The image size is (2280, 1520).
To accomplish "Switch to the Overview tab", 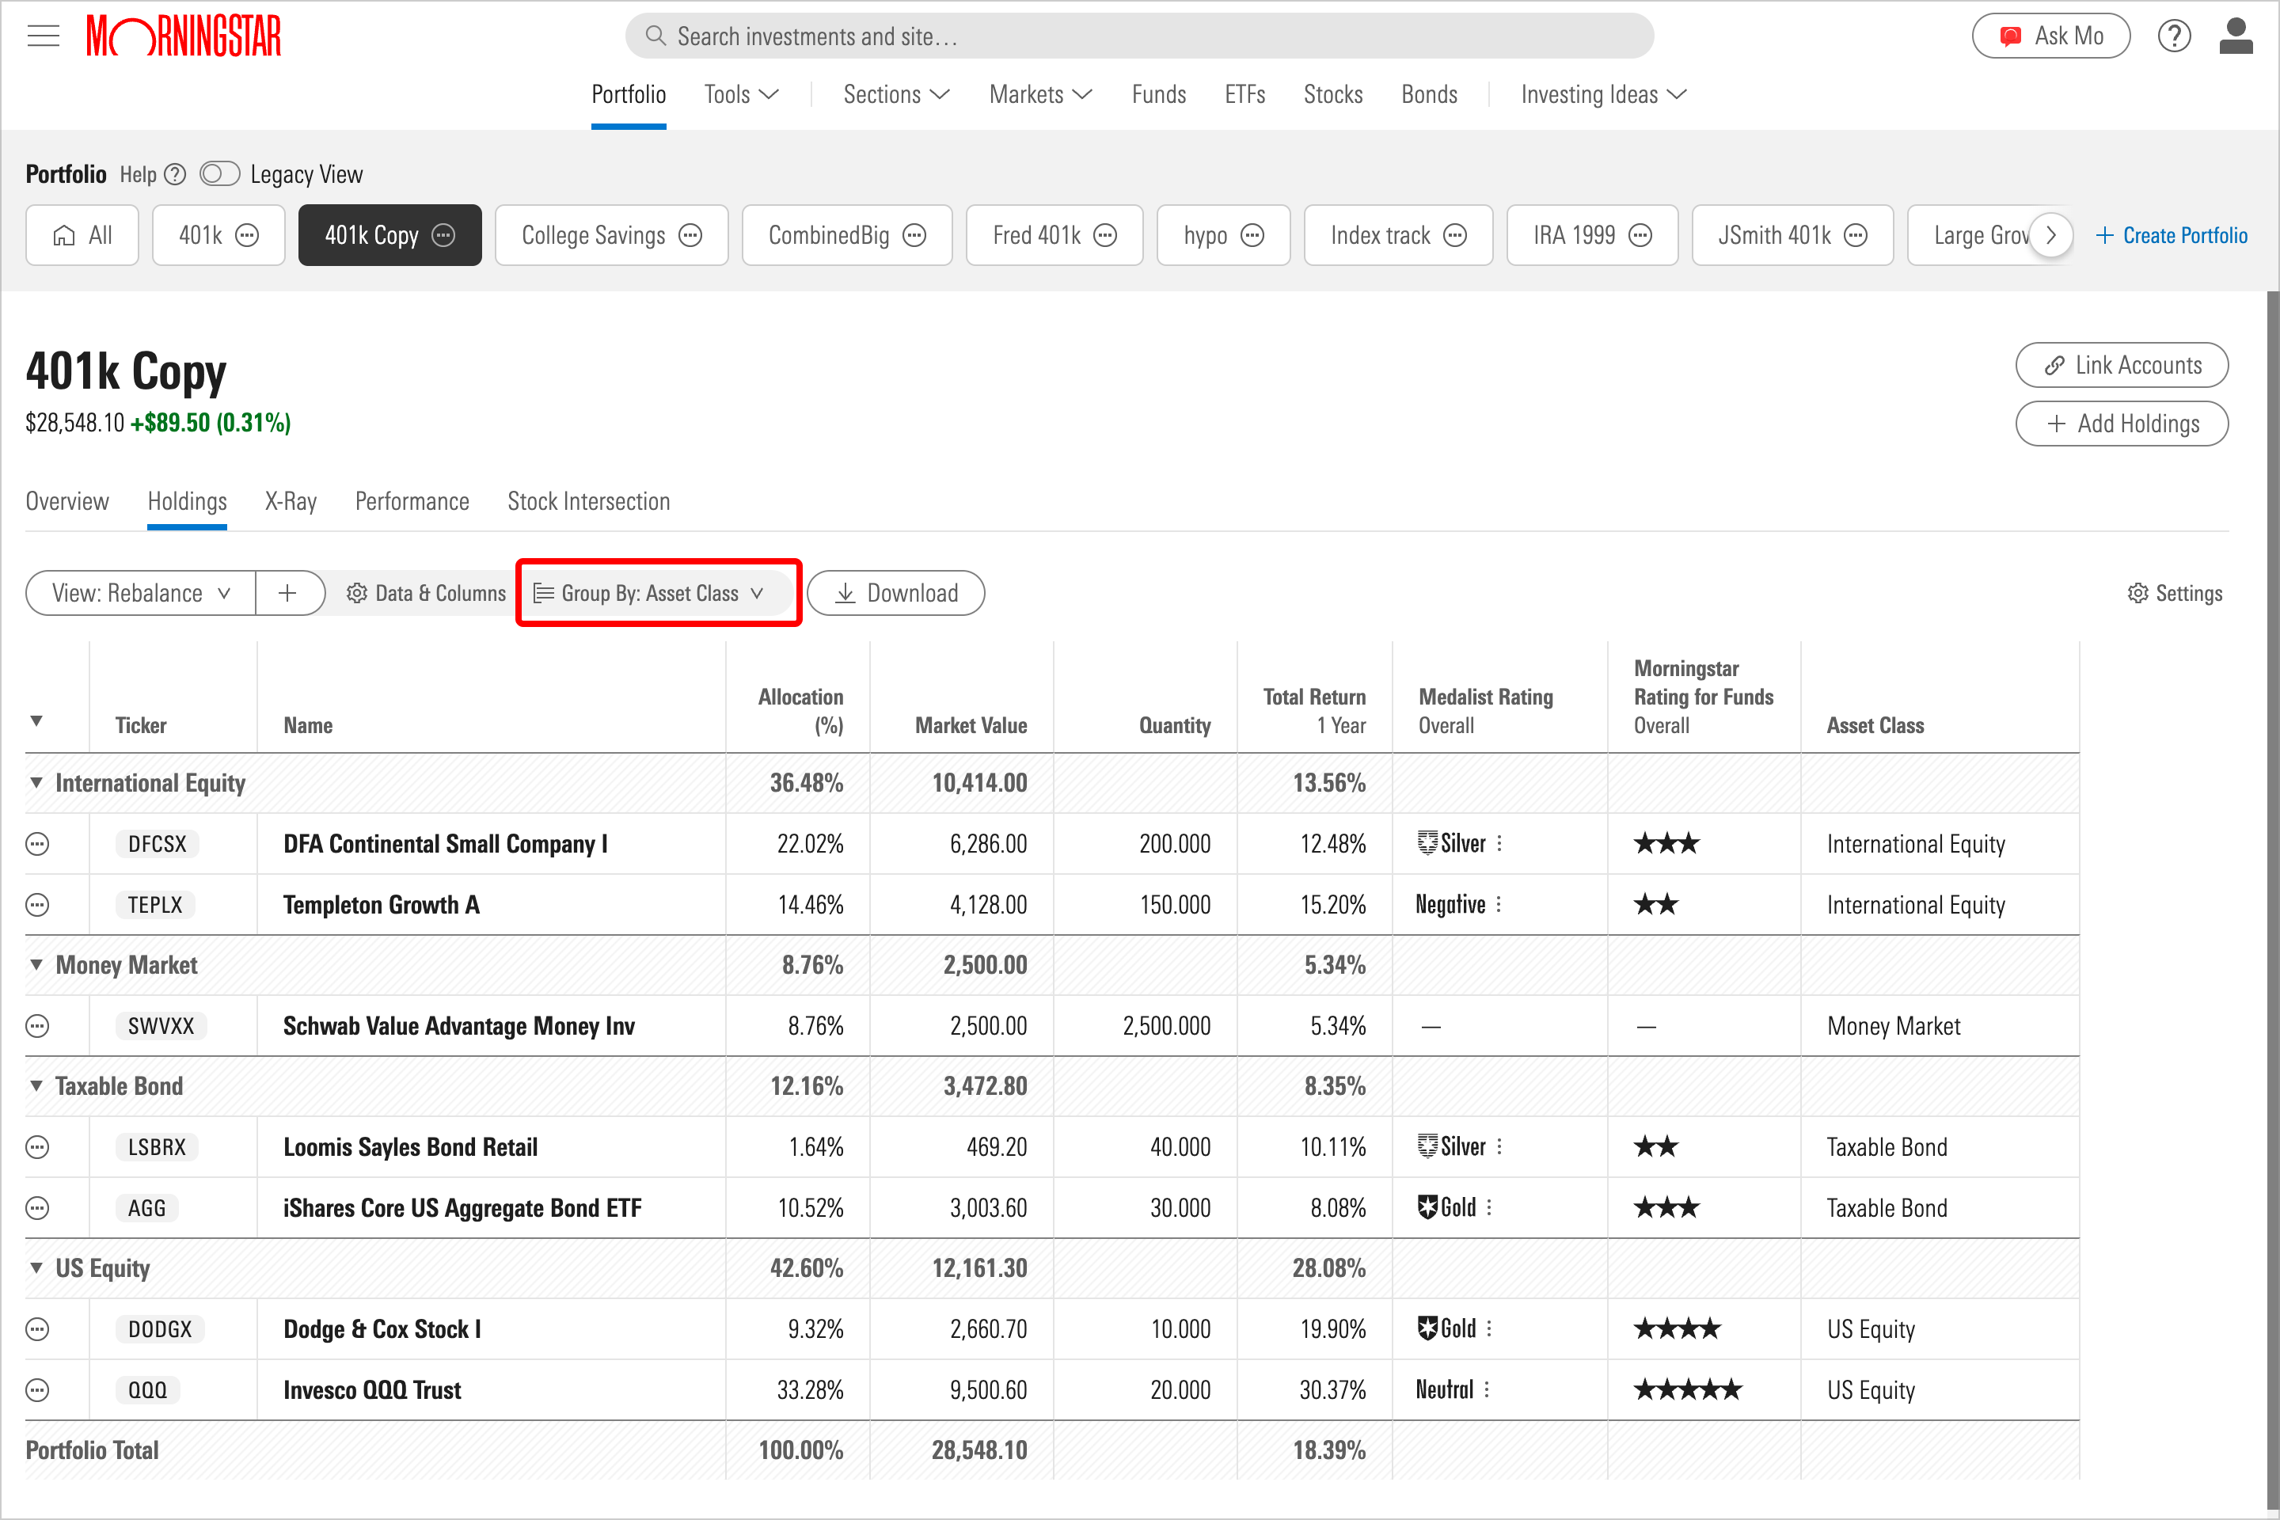I will pyautogui.click(x=66, y=502).
